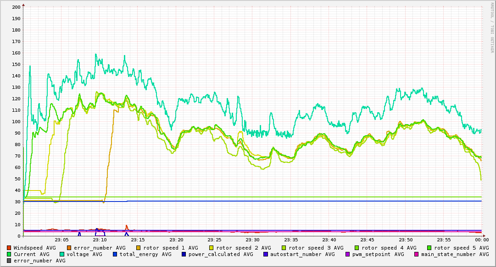This screenshot has width=496, height=267.
Task: Click the 23:30 time axis label
Action: [x=253, y=240]
